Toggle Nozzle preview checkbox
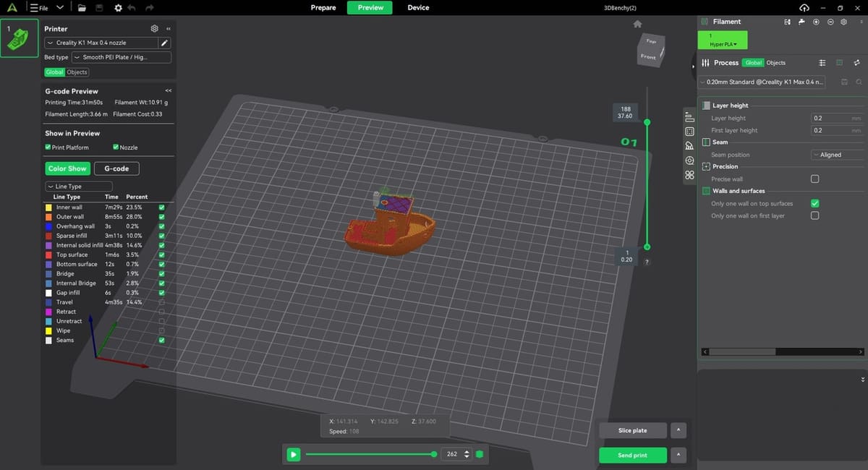Viewport: 868px width, 470px height. click(x=116, y=148)
